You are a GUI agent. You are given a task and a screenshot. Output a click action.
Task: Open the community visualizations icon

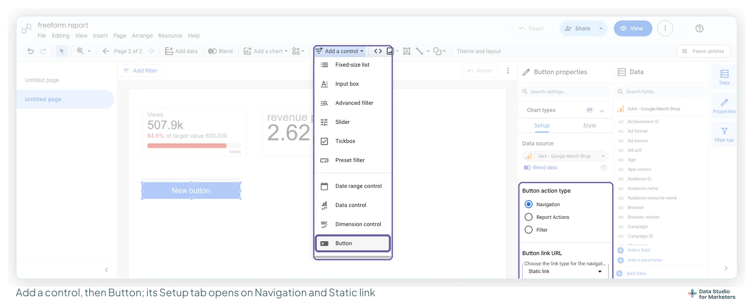[x=296, y=51]
